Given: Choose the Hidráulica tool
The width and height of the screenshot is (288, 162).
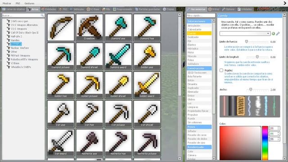Looking at the screenshot, I should point(199,49).
